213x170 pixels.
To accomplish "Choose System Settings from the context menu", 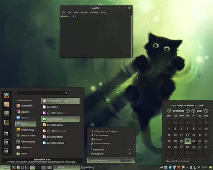I will pos(111,144).
